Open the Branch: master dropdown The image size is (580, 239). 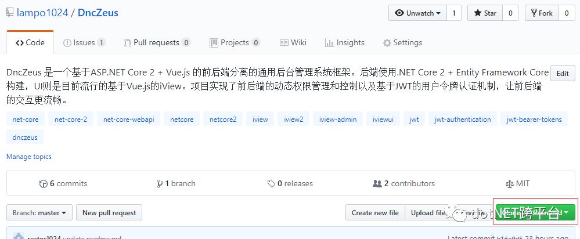pos(39,213)
